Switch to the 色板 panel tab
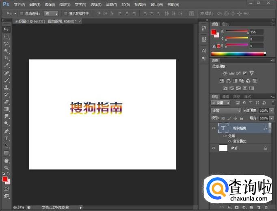277x211 pixels. pyautogui.click(x=225, y=24)
